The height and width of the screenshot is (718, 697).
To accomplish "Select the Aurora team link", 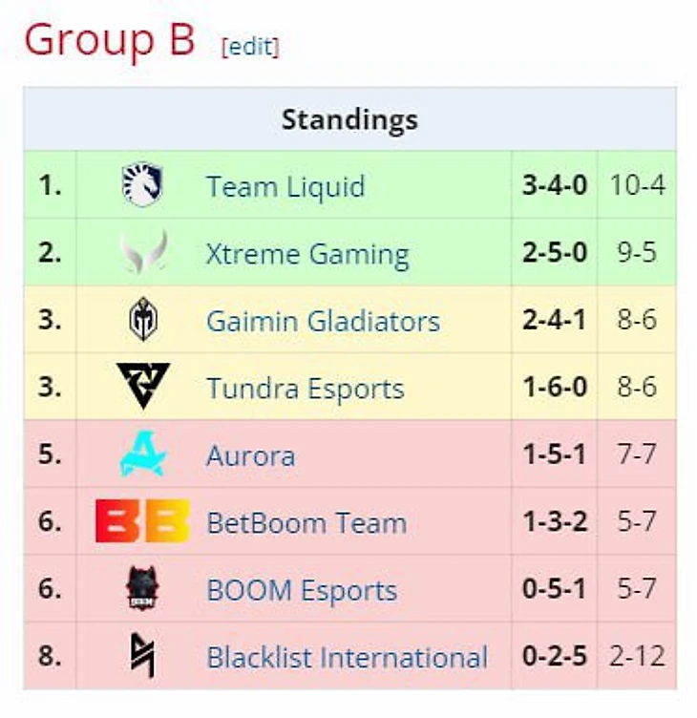I will pos(251,455).
